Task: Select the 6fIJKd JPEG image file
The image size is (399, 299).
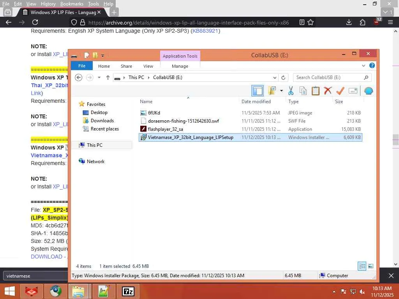Action: click(251, 113)
